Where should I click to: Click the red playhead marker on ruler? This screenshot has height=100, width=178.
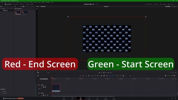coord(52,78)
